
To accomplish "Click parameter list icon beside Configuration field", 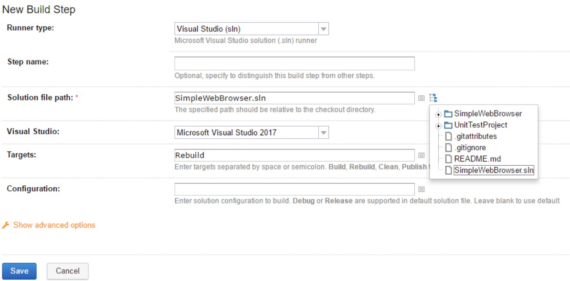I will click(422, 189).
